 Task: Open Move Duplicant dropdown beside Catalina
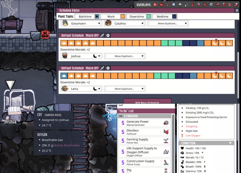[168, 23]
